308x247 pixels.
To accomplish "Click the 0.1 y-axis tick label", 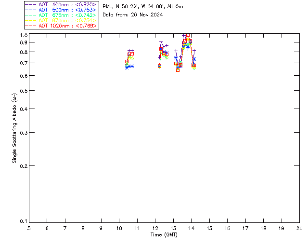I will coord(24,221).
